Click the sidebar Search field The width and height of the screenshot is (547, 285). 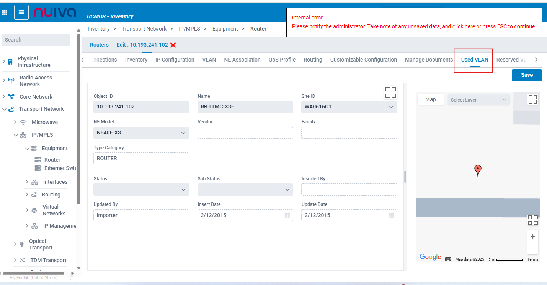coord(36,40)
